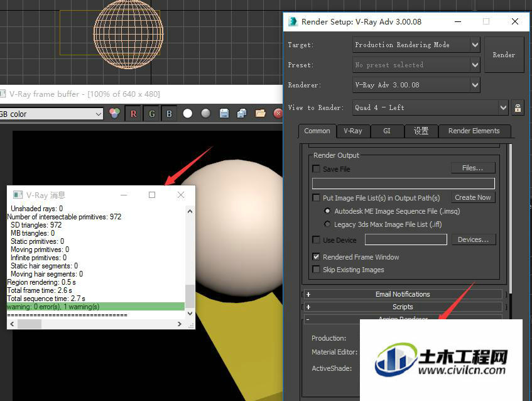Expand the Scripts rollout
This screenshot has height=401, width=532.
click(x=403, y=307)
